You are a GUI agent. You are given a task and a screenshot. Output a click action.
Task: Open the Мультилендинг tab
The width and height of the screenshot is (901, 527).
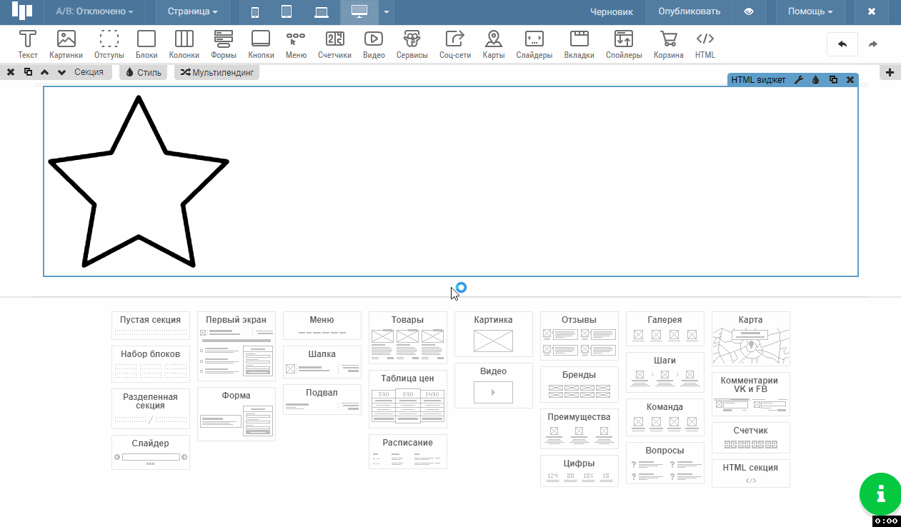tap(216, 72)
